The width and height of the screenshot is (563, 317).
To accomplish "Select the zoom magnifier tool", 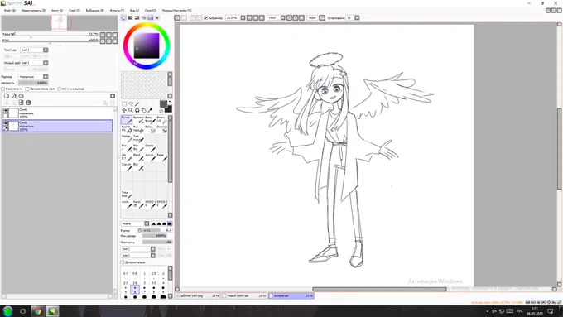I will (x=131, y=110).
